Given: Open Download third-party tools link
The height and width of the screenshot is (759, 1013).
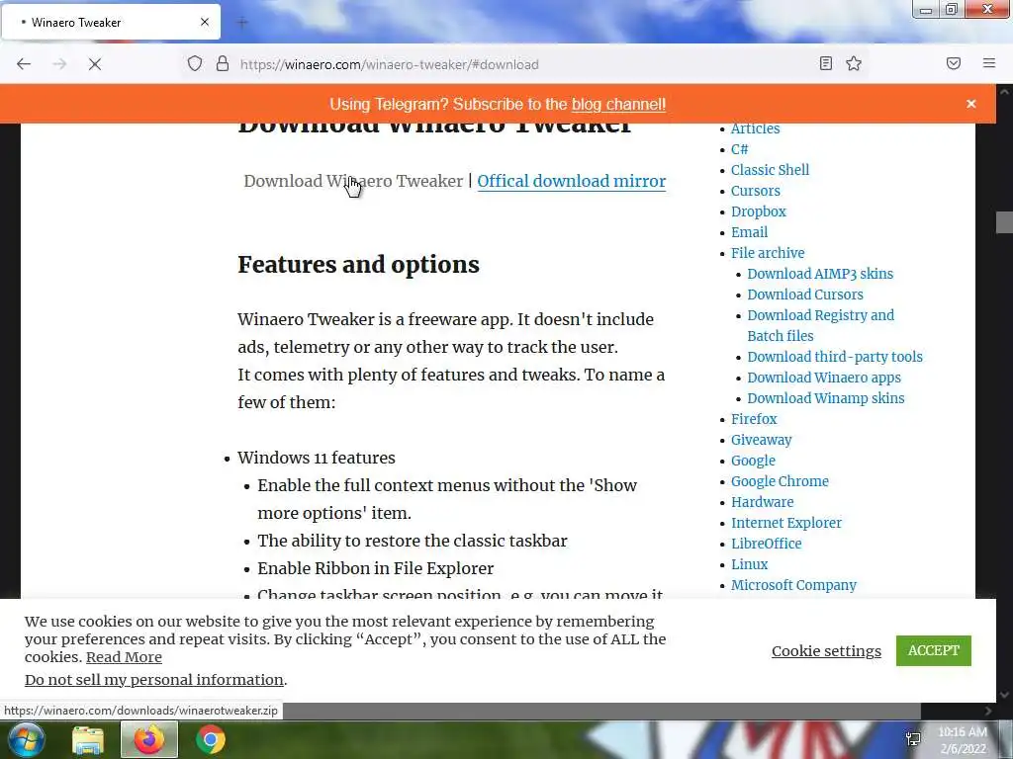Looking at the screenshot, I should pyautogui.click(x=835, y=356).
